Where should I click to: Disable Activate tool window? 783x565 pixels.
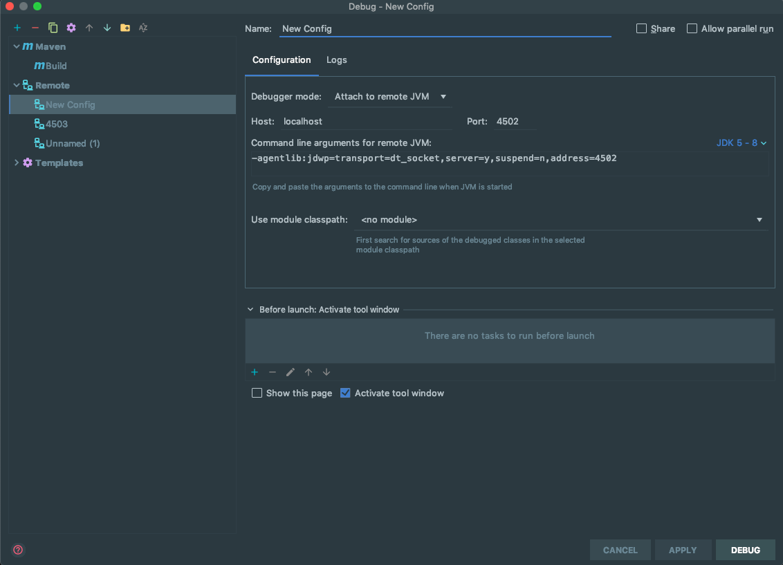[x=345, y=393]
